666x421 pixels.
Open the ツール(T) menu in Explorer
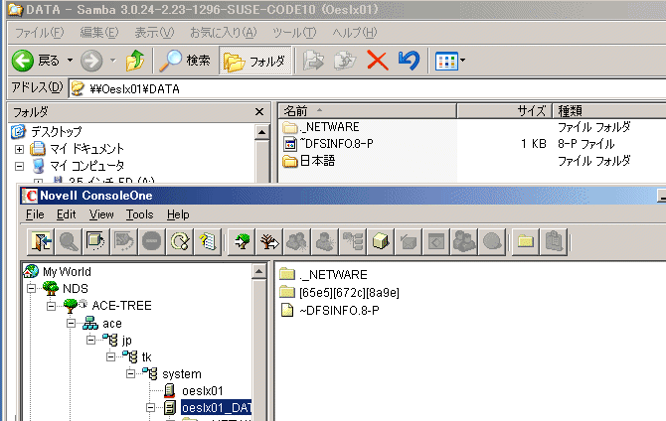294,32
